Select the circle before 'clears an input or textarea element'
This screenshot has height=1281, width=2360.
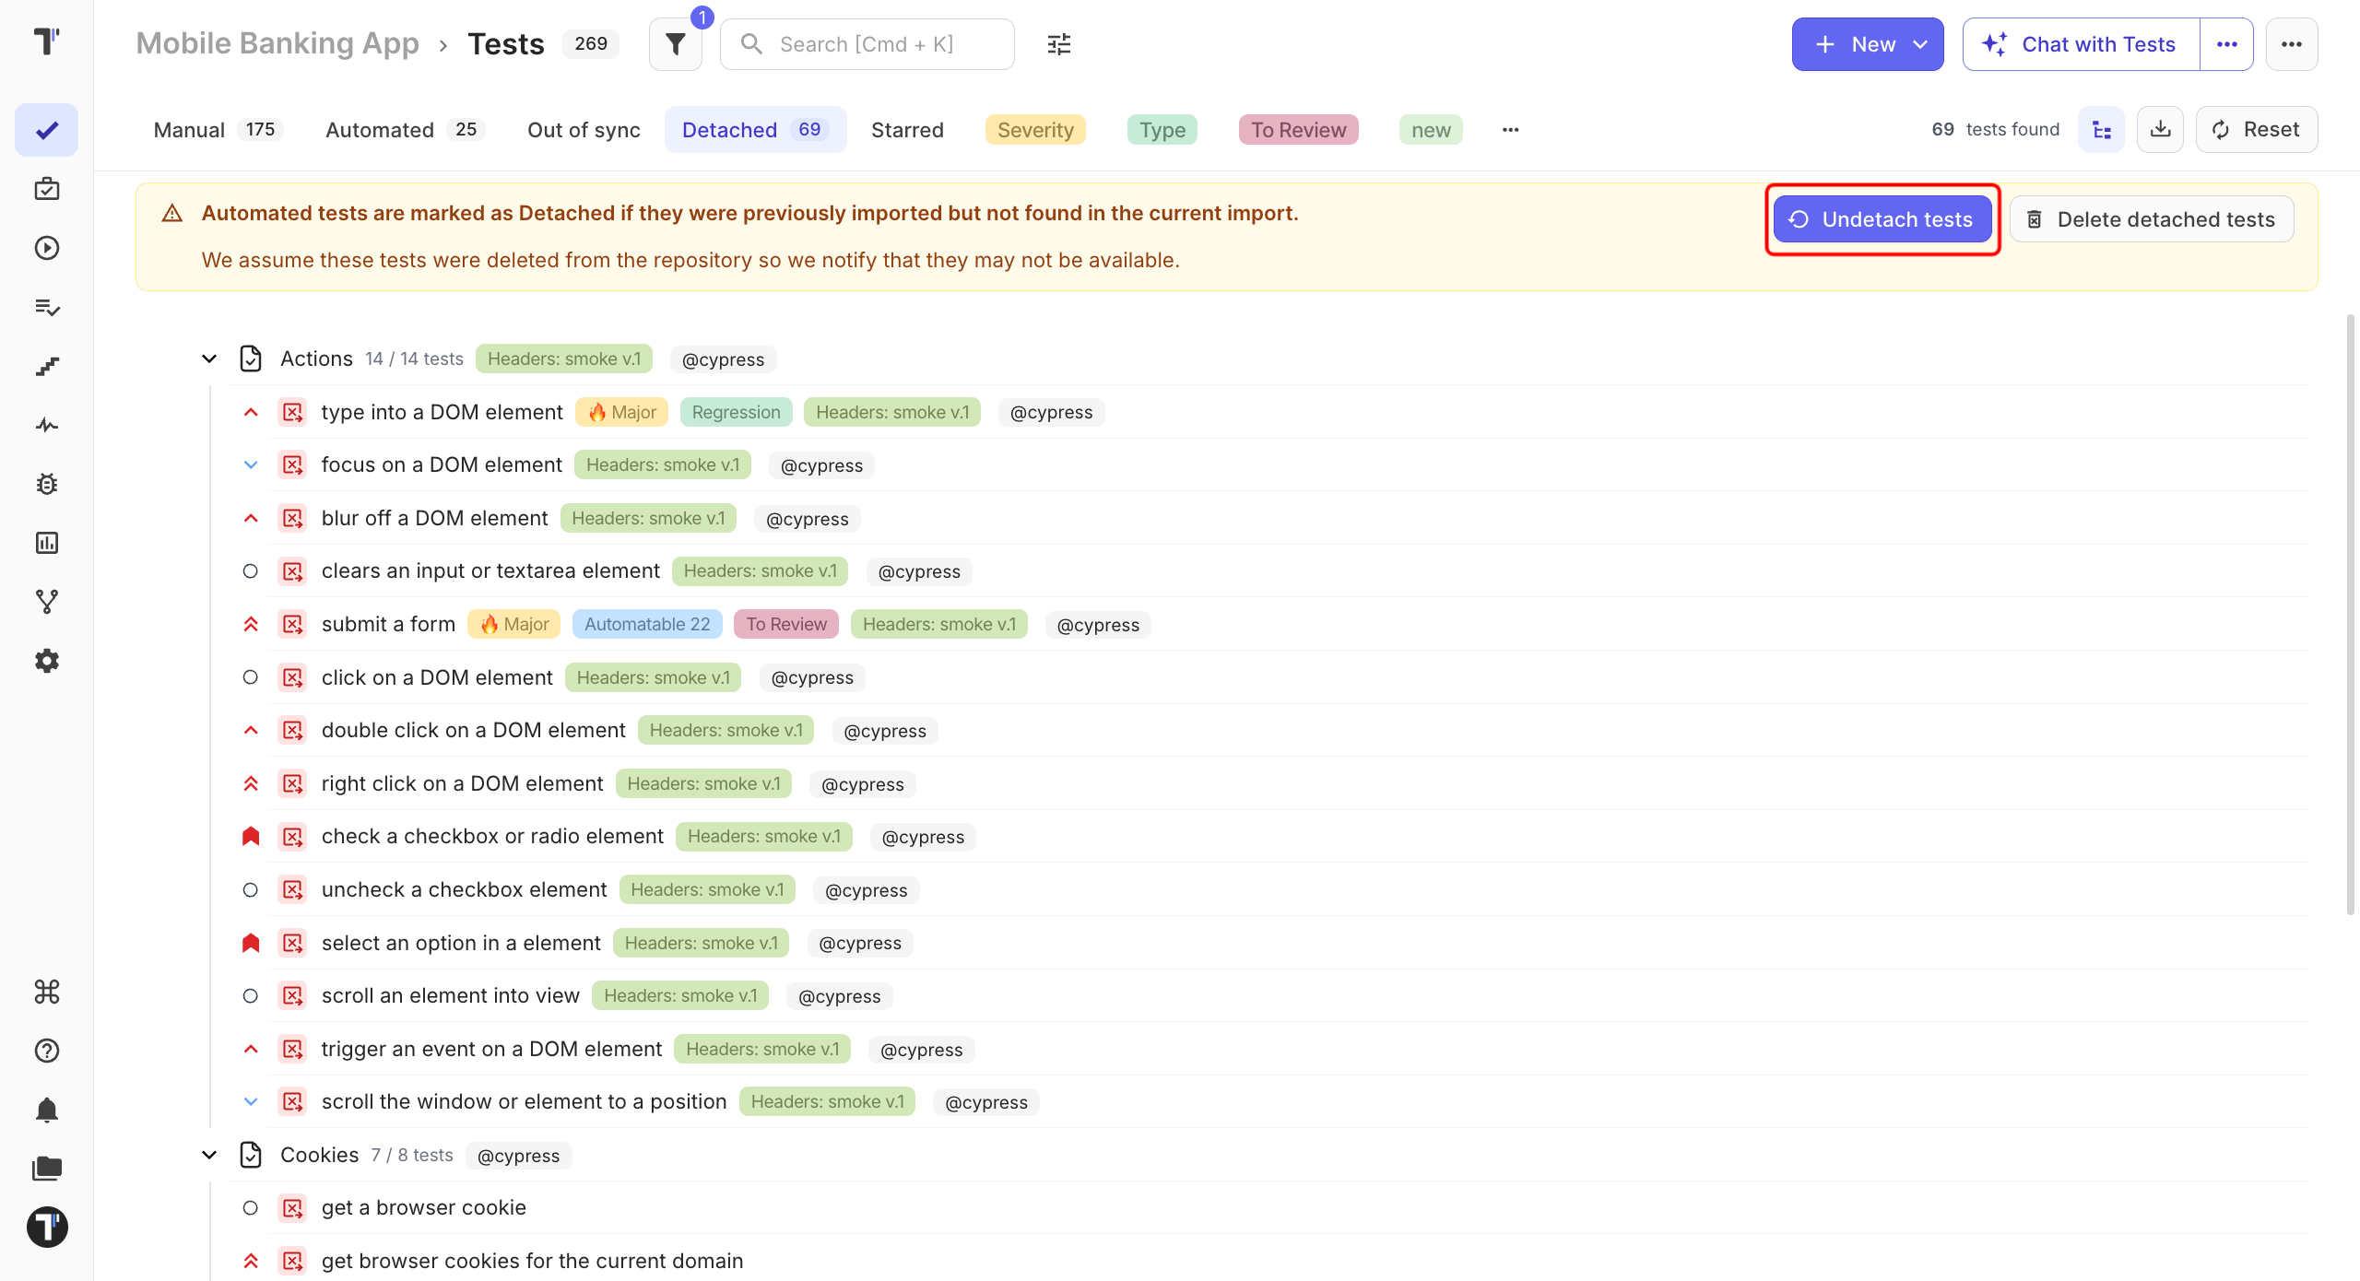pos(250,571)
